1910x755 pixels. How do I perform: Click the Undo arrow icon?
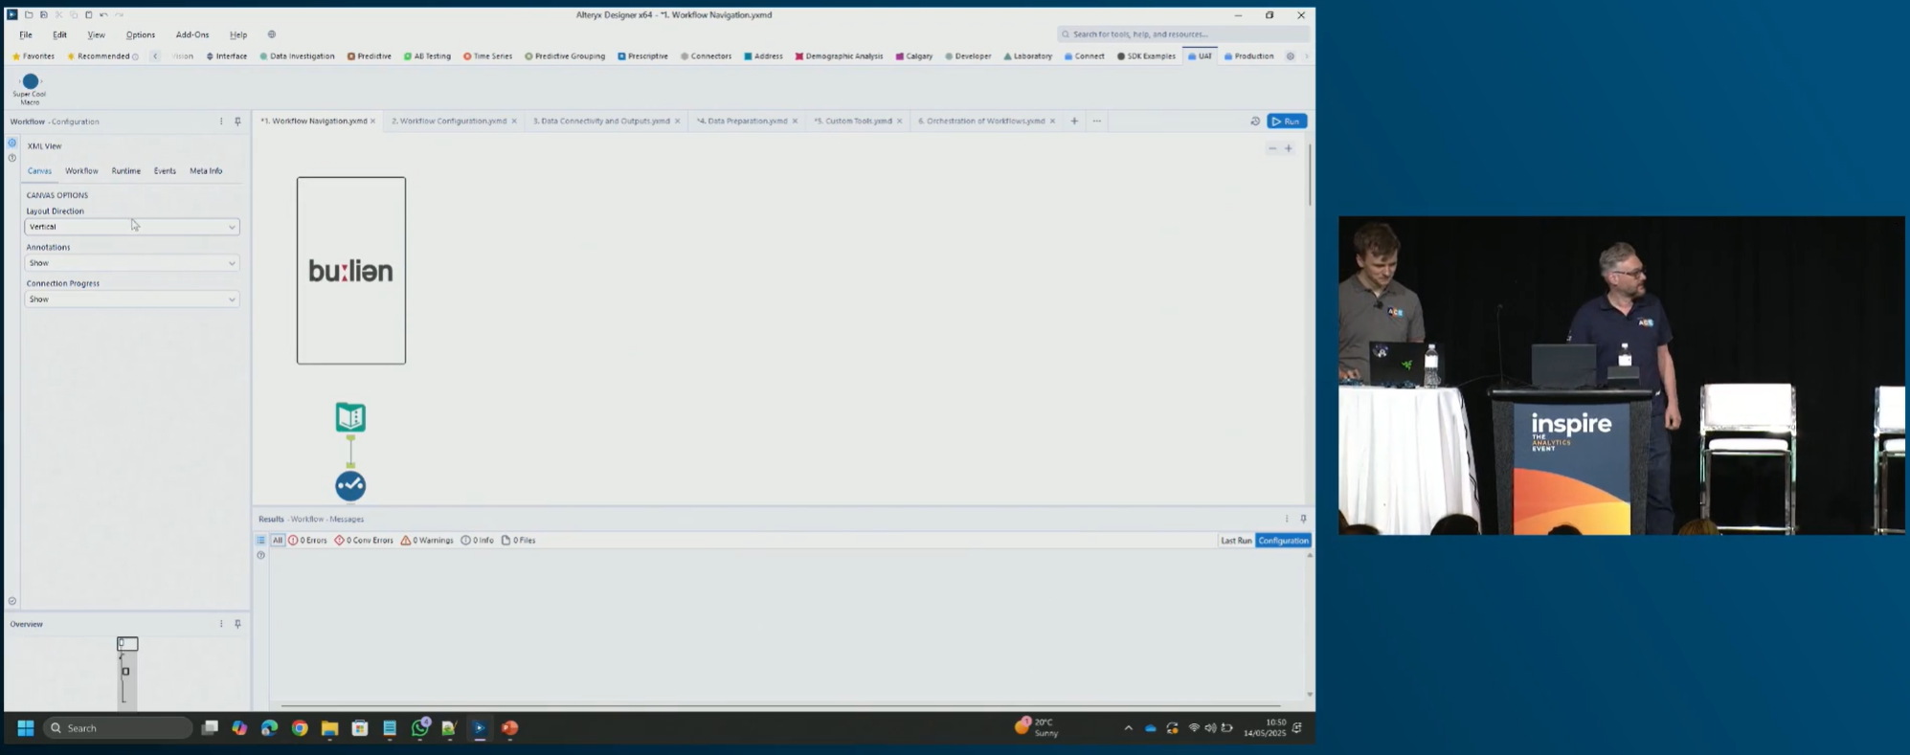coord(104,14)
